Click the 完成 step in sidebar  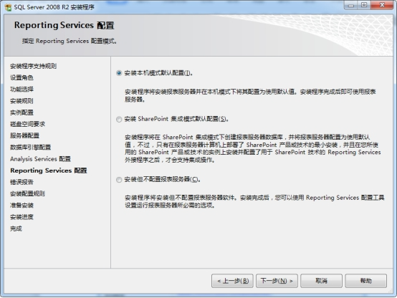[x=16, y=229]
